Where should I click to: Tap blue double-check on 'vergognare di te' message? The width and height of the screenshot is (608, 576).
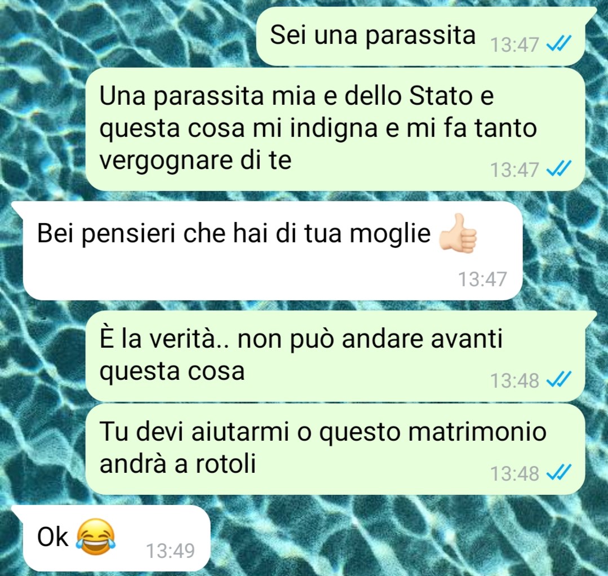point(559,169)
